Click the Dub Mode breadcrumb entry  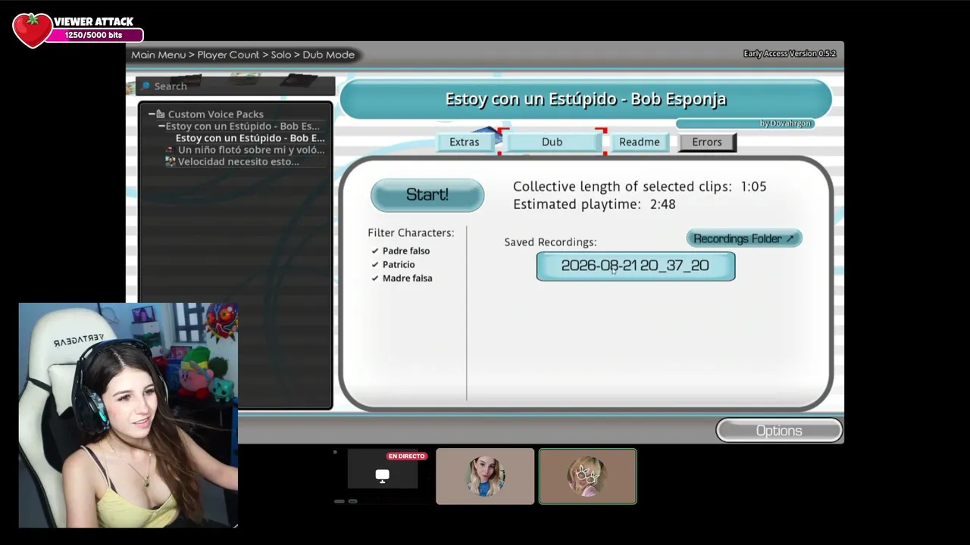[329, 54]
